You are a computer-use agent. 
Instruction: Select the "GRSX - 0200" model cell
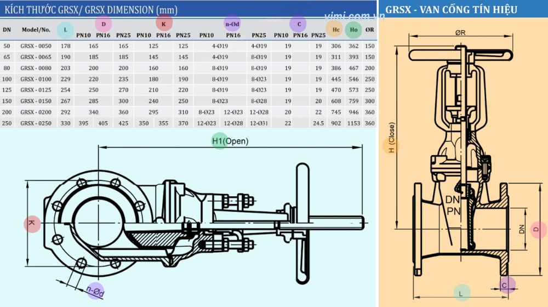click(36, 112)
